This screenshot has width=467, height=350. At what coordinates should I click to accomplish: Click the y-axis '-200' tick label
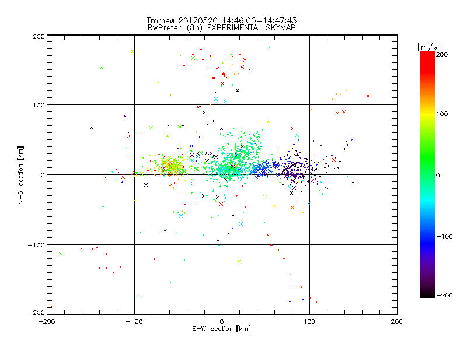(x=36, y=313)
